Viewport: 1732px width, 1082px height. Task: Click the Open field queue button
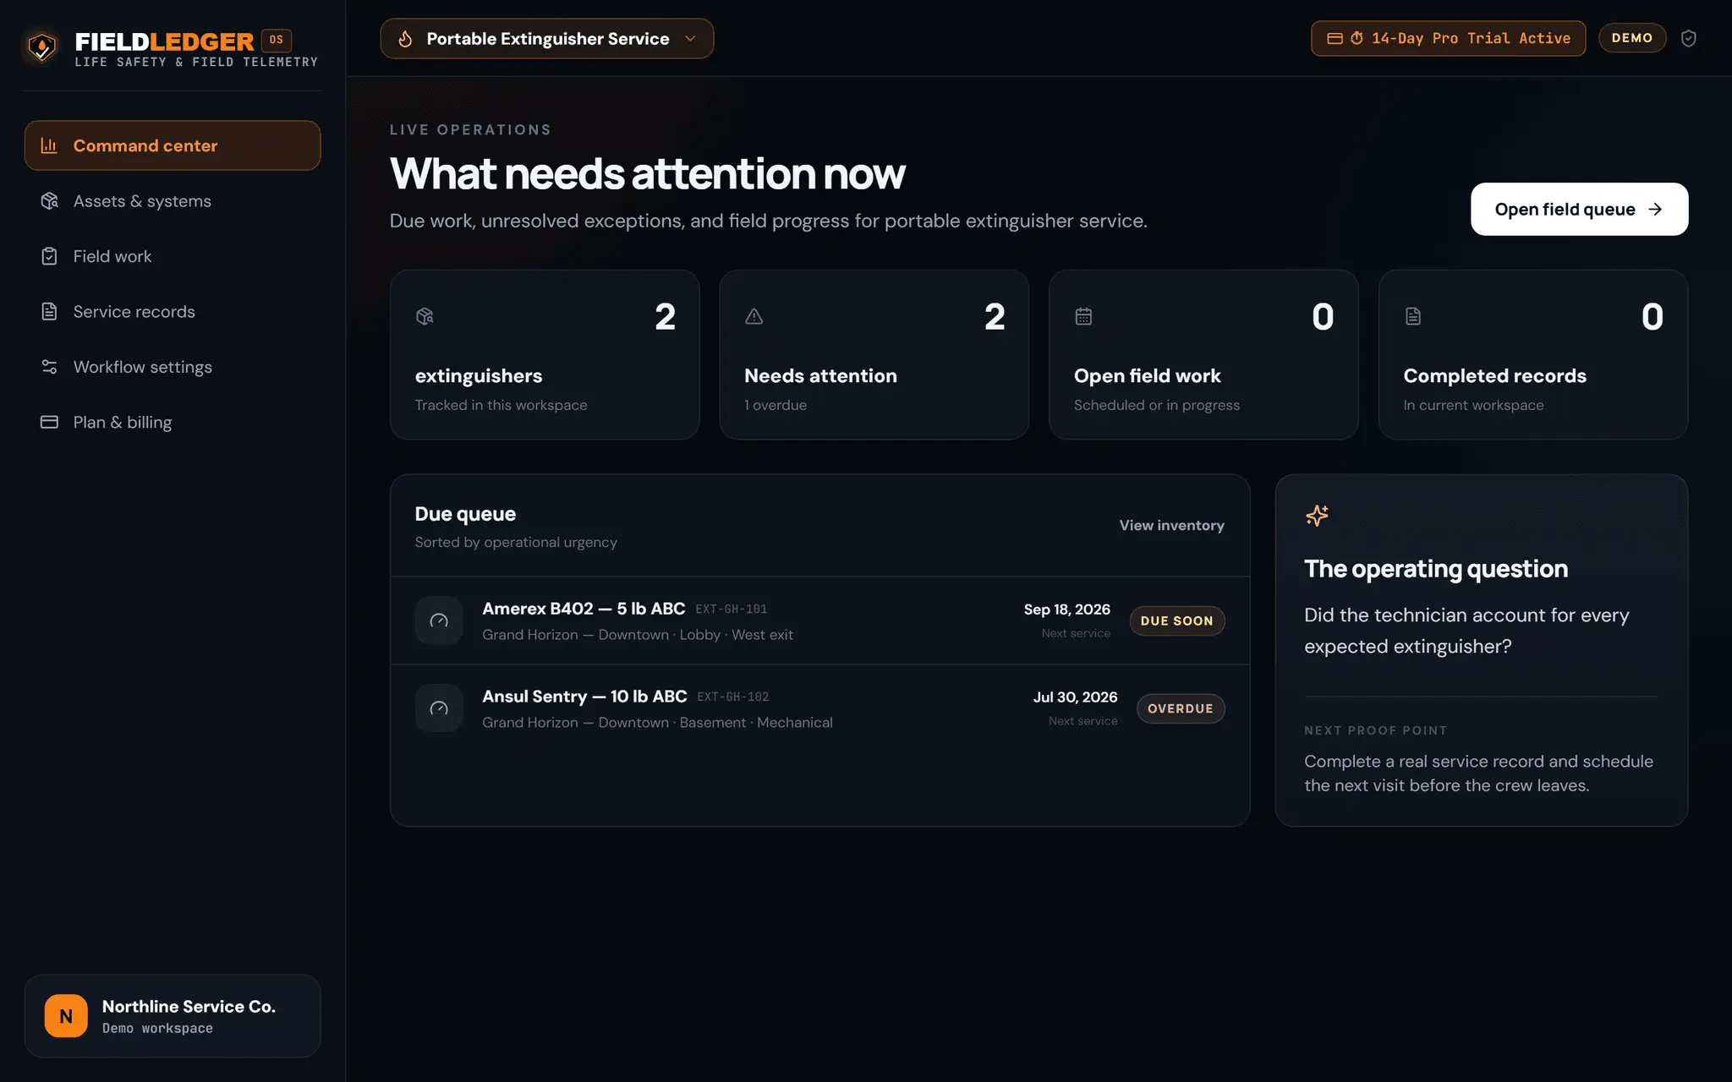1579,209
